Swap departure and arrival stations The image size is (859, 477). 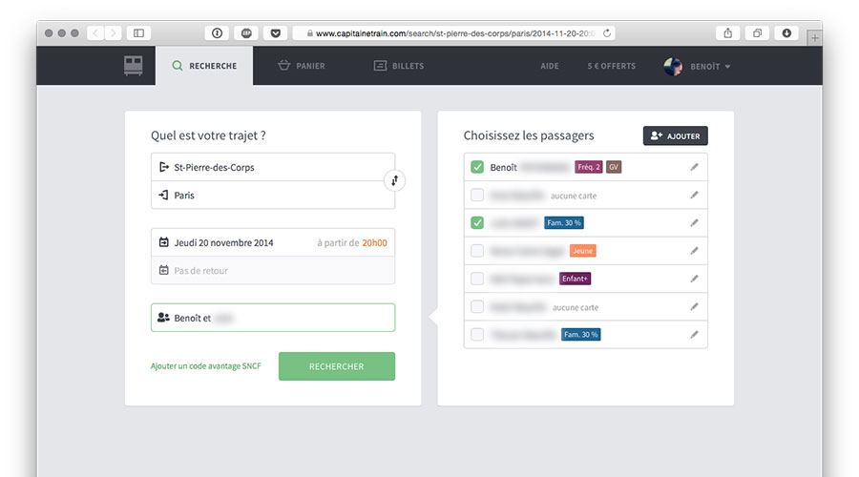(394, 180)
